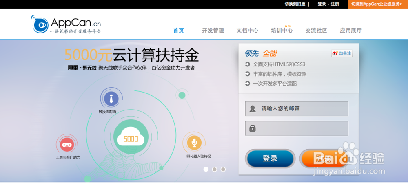Click the text 全面支持HTML5和CSS3
This screenshot has height=185, width=408.
279,64
